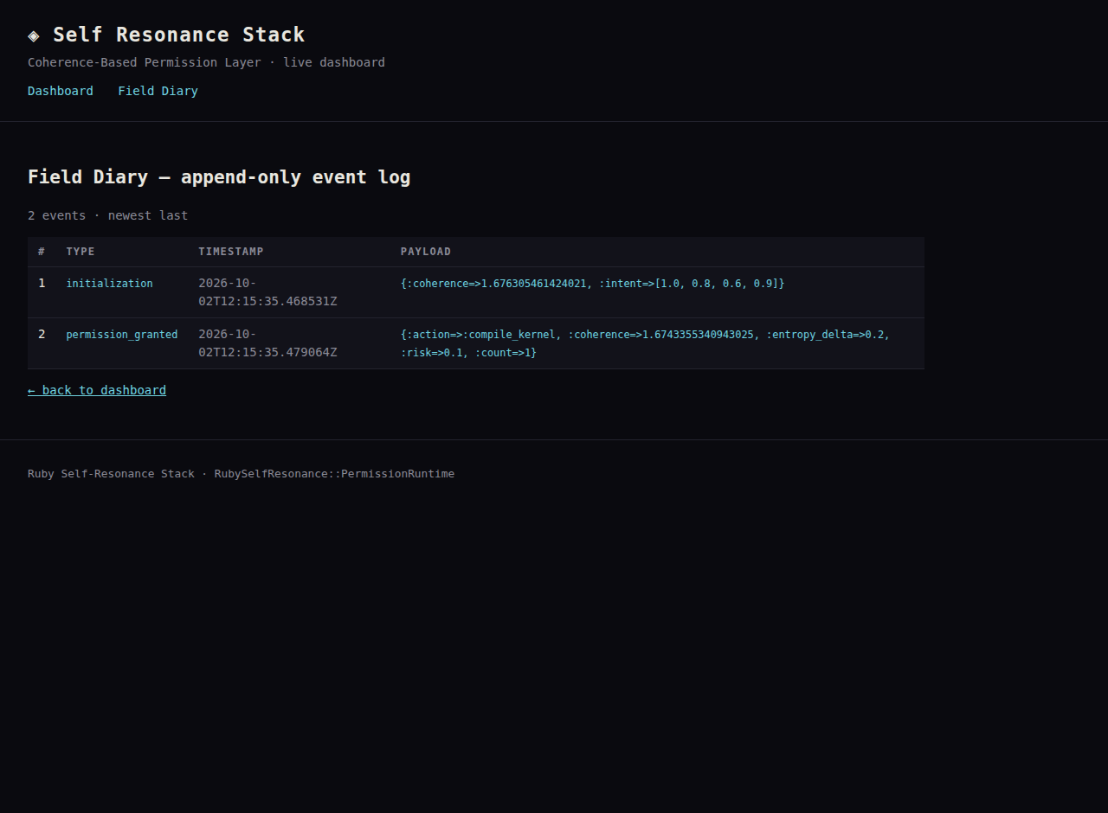This screenshot has height=813, width=1108.
Task: Click the footer RubySelfResonance::PermissionRuntime text
Action: point(334,474)
